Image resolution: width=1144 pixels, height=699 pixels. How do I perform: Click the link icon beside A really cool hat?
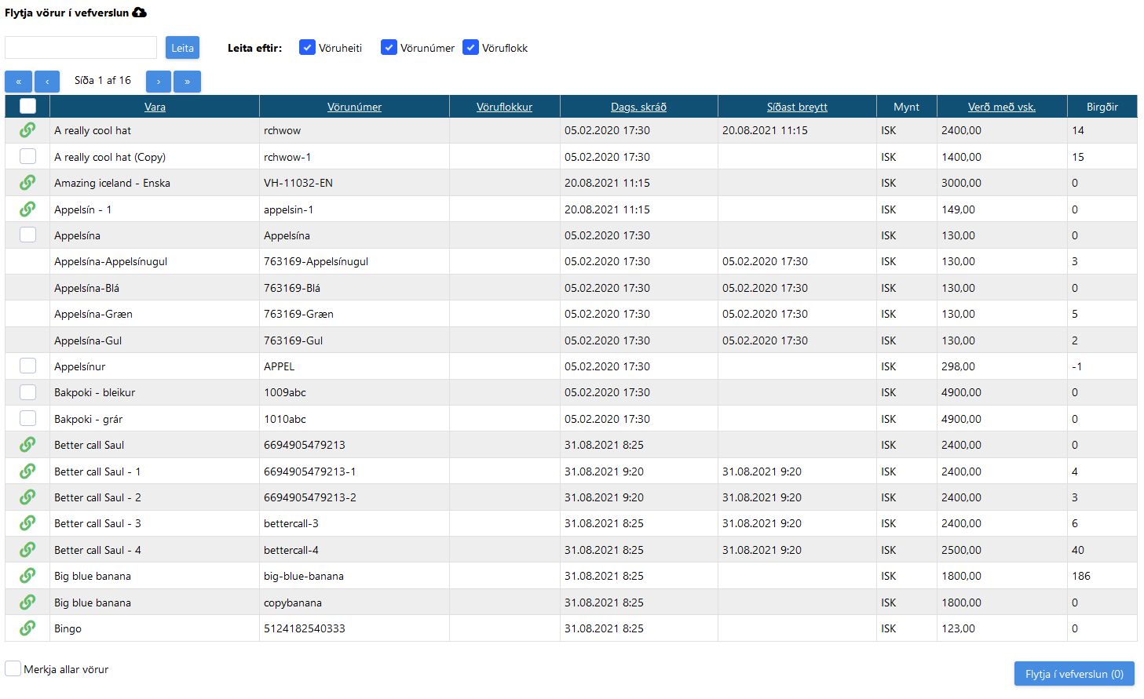pos(27,129)
